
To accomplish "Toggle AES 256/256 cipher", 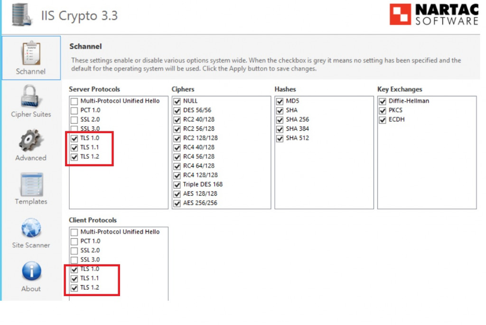I will (x=177, y=203).
